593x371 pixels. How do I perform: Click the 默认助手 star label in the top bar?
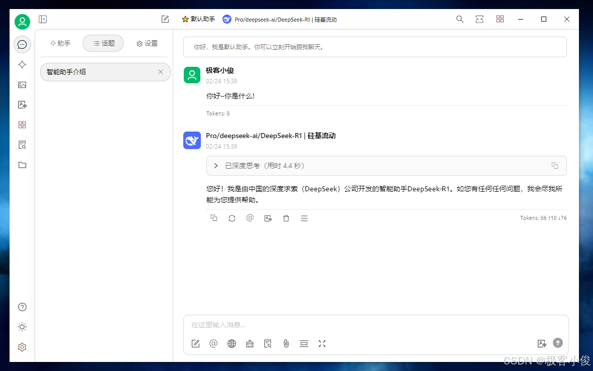[x=198, y=19]
